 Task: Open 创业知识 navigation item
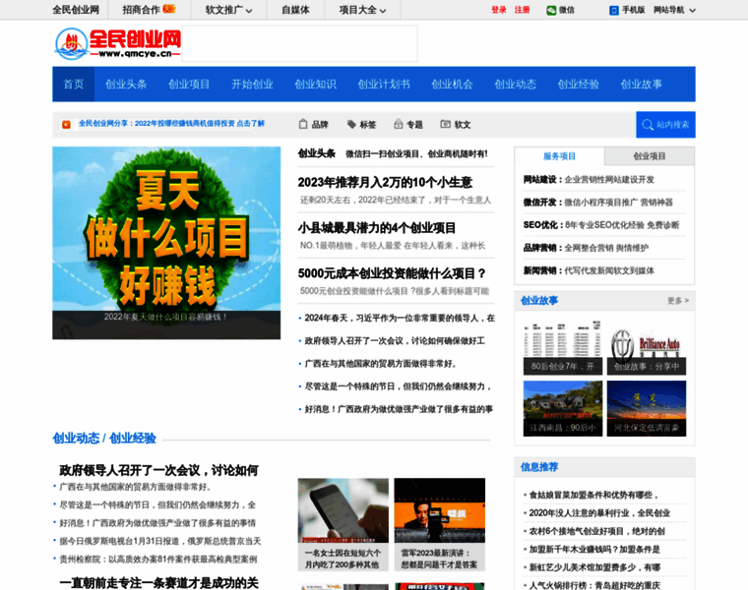(315, 85)
